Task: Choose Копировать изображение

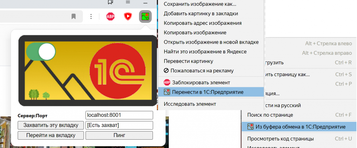Action: [x=211, y=32]
